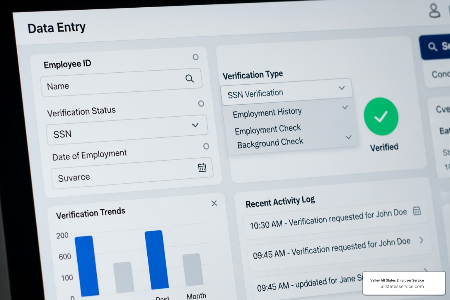The width and height of the screenshot is (450, 300).
Task: Click the chevron on the 09:45 AM John Doe entry
Action: click(x=422, y=241)
